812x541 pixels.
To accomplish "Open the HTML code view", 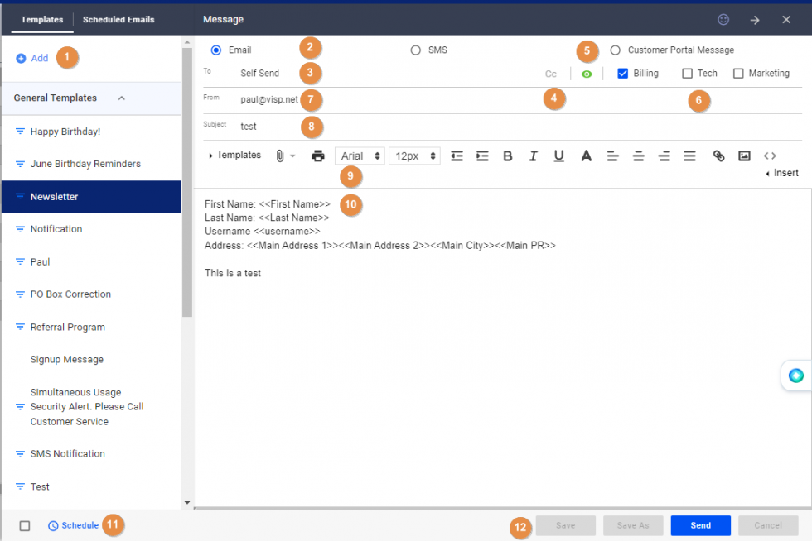I will pyautogui.click(x=769, y=156).
